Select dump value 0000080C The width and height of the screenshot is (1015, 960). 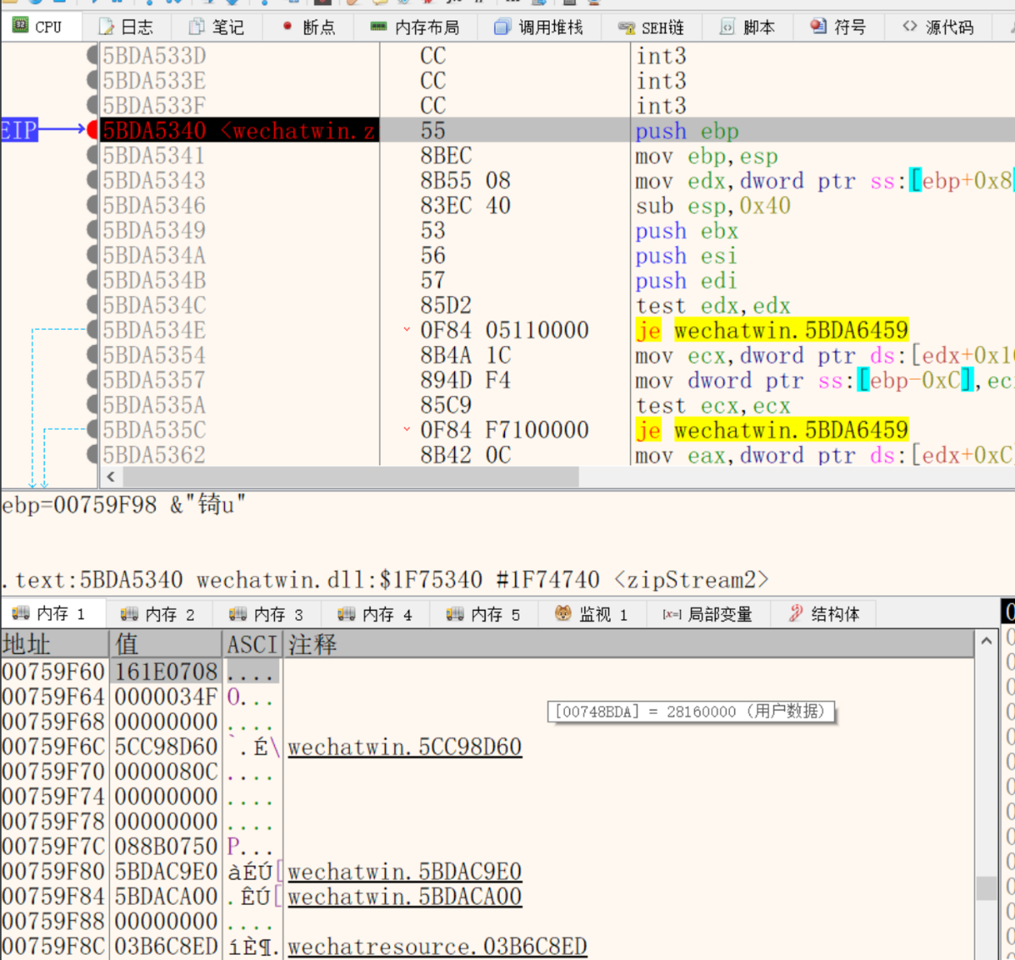click(x=166, y=771)
